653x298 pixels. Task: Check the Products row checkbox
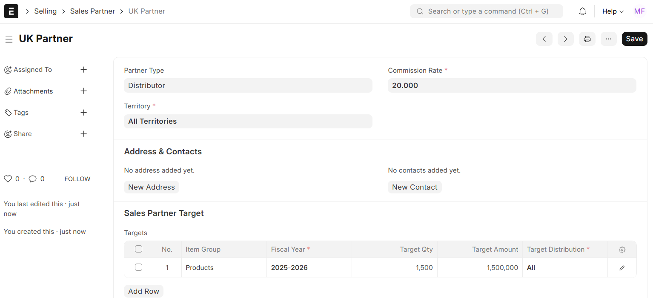coord(138,267)
